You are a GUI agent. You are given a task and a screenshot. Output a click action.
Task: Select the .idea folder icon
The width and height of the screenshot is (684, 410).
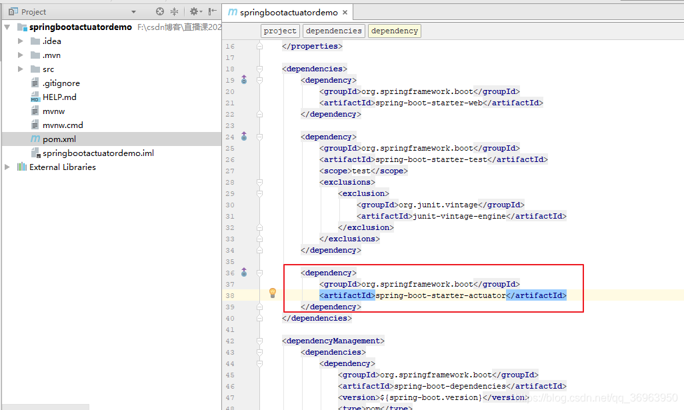click(35, 41)
